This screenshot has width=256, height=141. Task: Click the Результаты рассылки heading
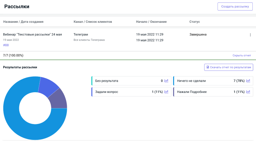pos(20,67)
